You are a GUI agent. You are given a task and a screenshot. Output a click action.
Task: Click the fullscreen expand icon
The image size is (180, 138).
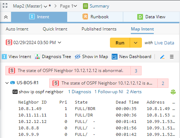point(5,5)
